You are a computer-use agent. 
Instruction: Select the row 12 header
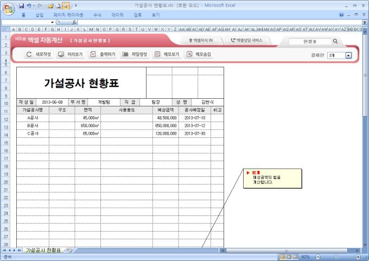5,119
